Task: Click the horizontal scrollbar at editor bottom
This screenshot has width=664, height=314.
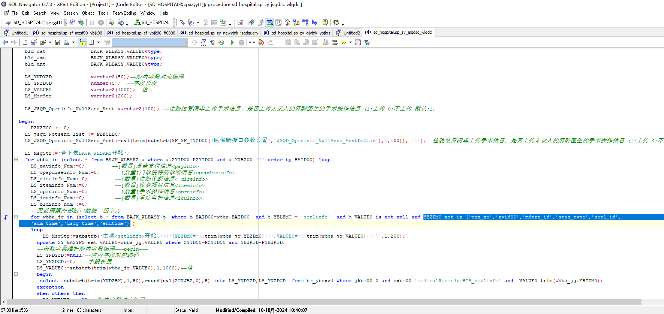Action: [324, 302]
